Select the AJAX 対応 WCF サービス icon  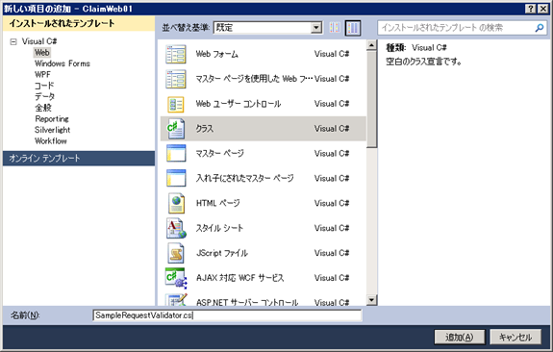click(176, 278)
